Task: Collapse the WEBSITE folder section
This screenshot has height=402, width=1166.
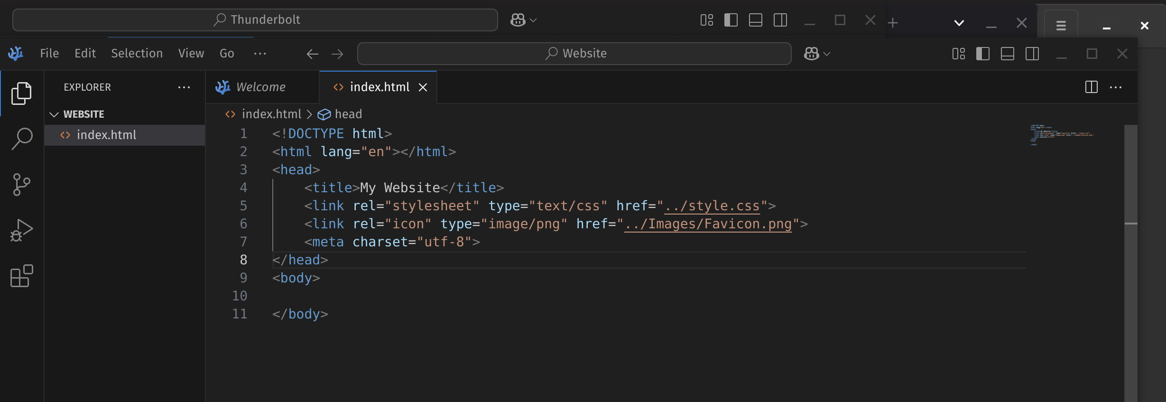Action: coord(54,114)
